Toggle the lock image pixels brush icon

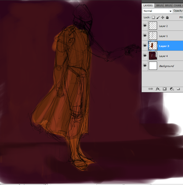(158, 17)
